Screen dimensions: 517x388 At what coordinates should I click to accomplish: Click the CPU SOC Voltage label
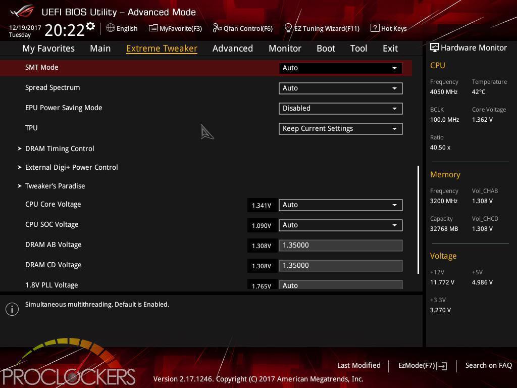click(x=52, y=224)
